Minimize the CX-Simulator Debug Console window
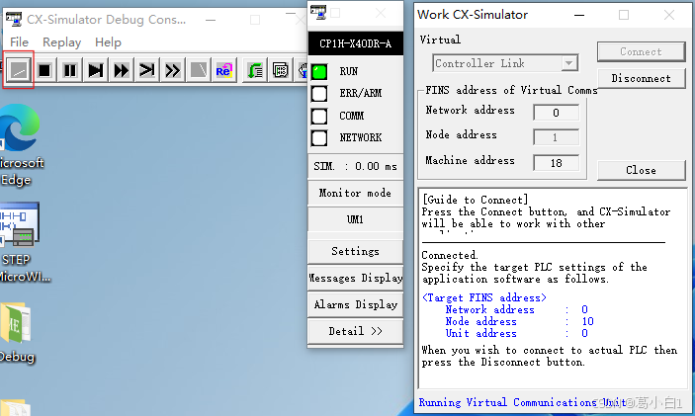Screen dimensions: 695x416 click(x=211, y=20)
